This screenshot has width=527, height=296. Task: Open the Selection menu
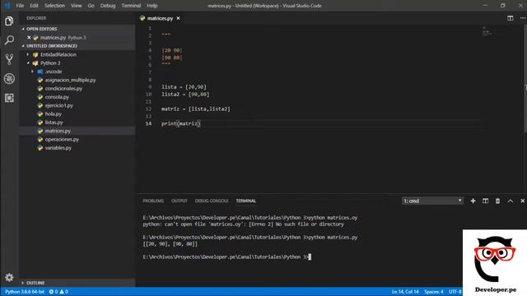point(54,6)
